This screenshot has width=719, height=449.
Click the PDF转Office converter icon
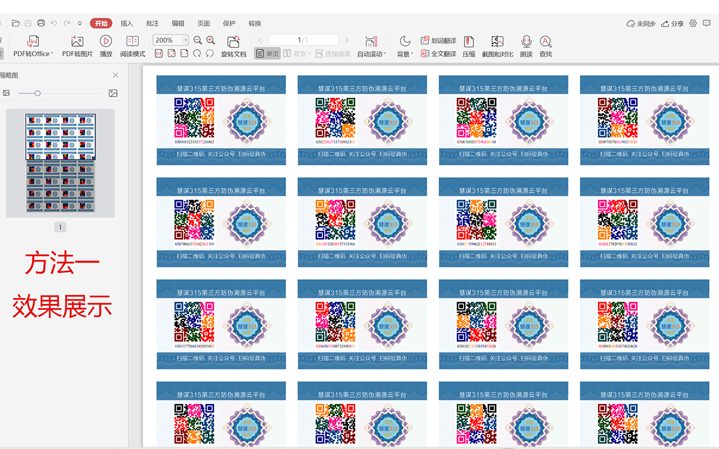[33, 41]
